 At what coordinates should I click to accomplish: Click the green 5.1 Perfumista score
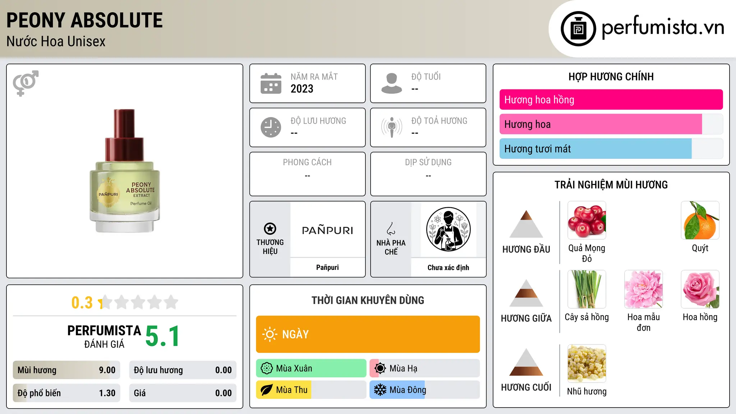[162, 336]
